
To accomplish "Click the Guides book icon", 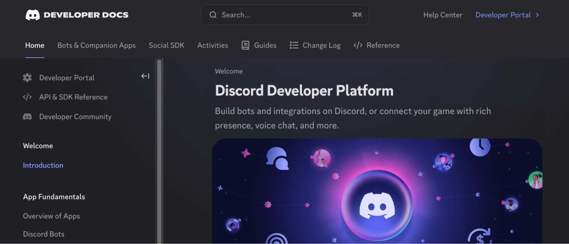I will pos(245,45).
